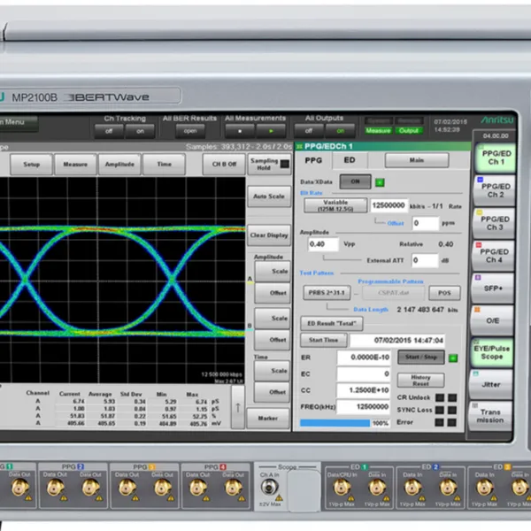This screenshot has width=531, height=531.
Task: Open the O/E module panel
Action: [x=492, y=320]
